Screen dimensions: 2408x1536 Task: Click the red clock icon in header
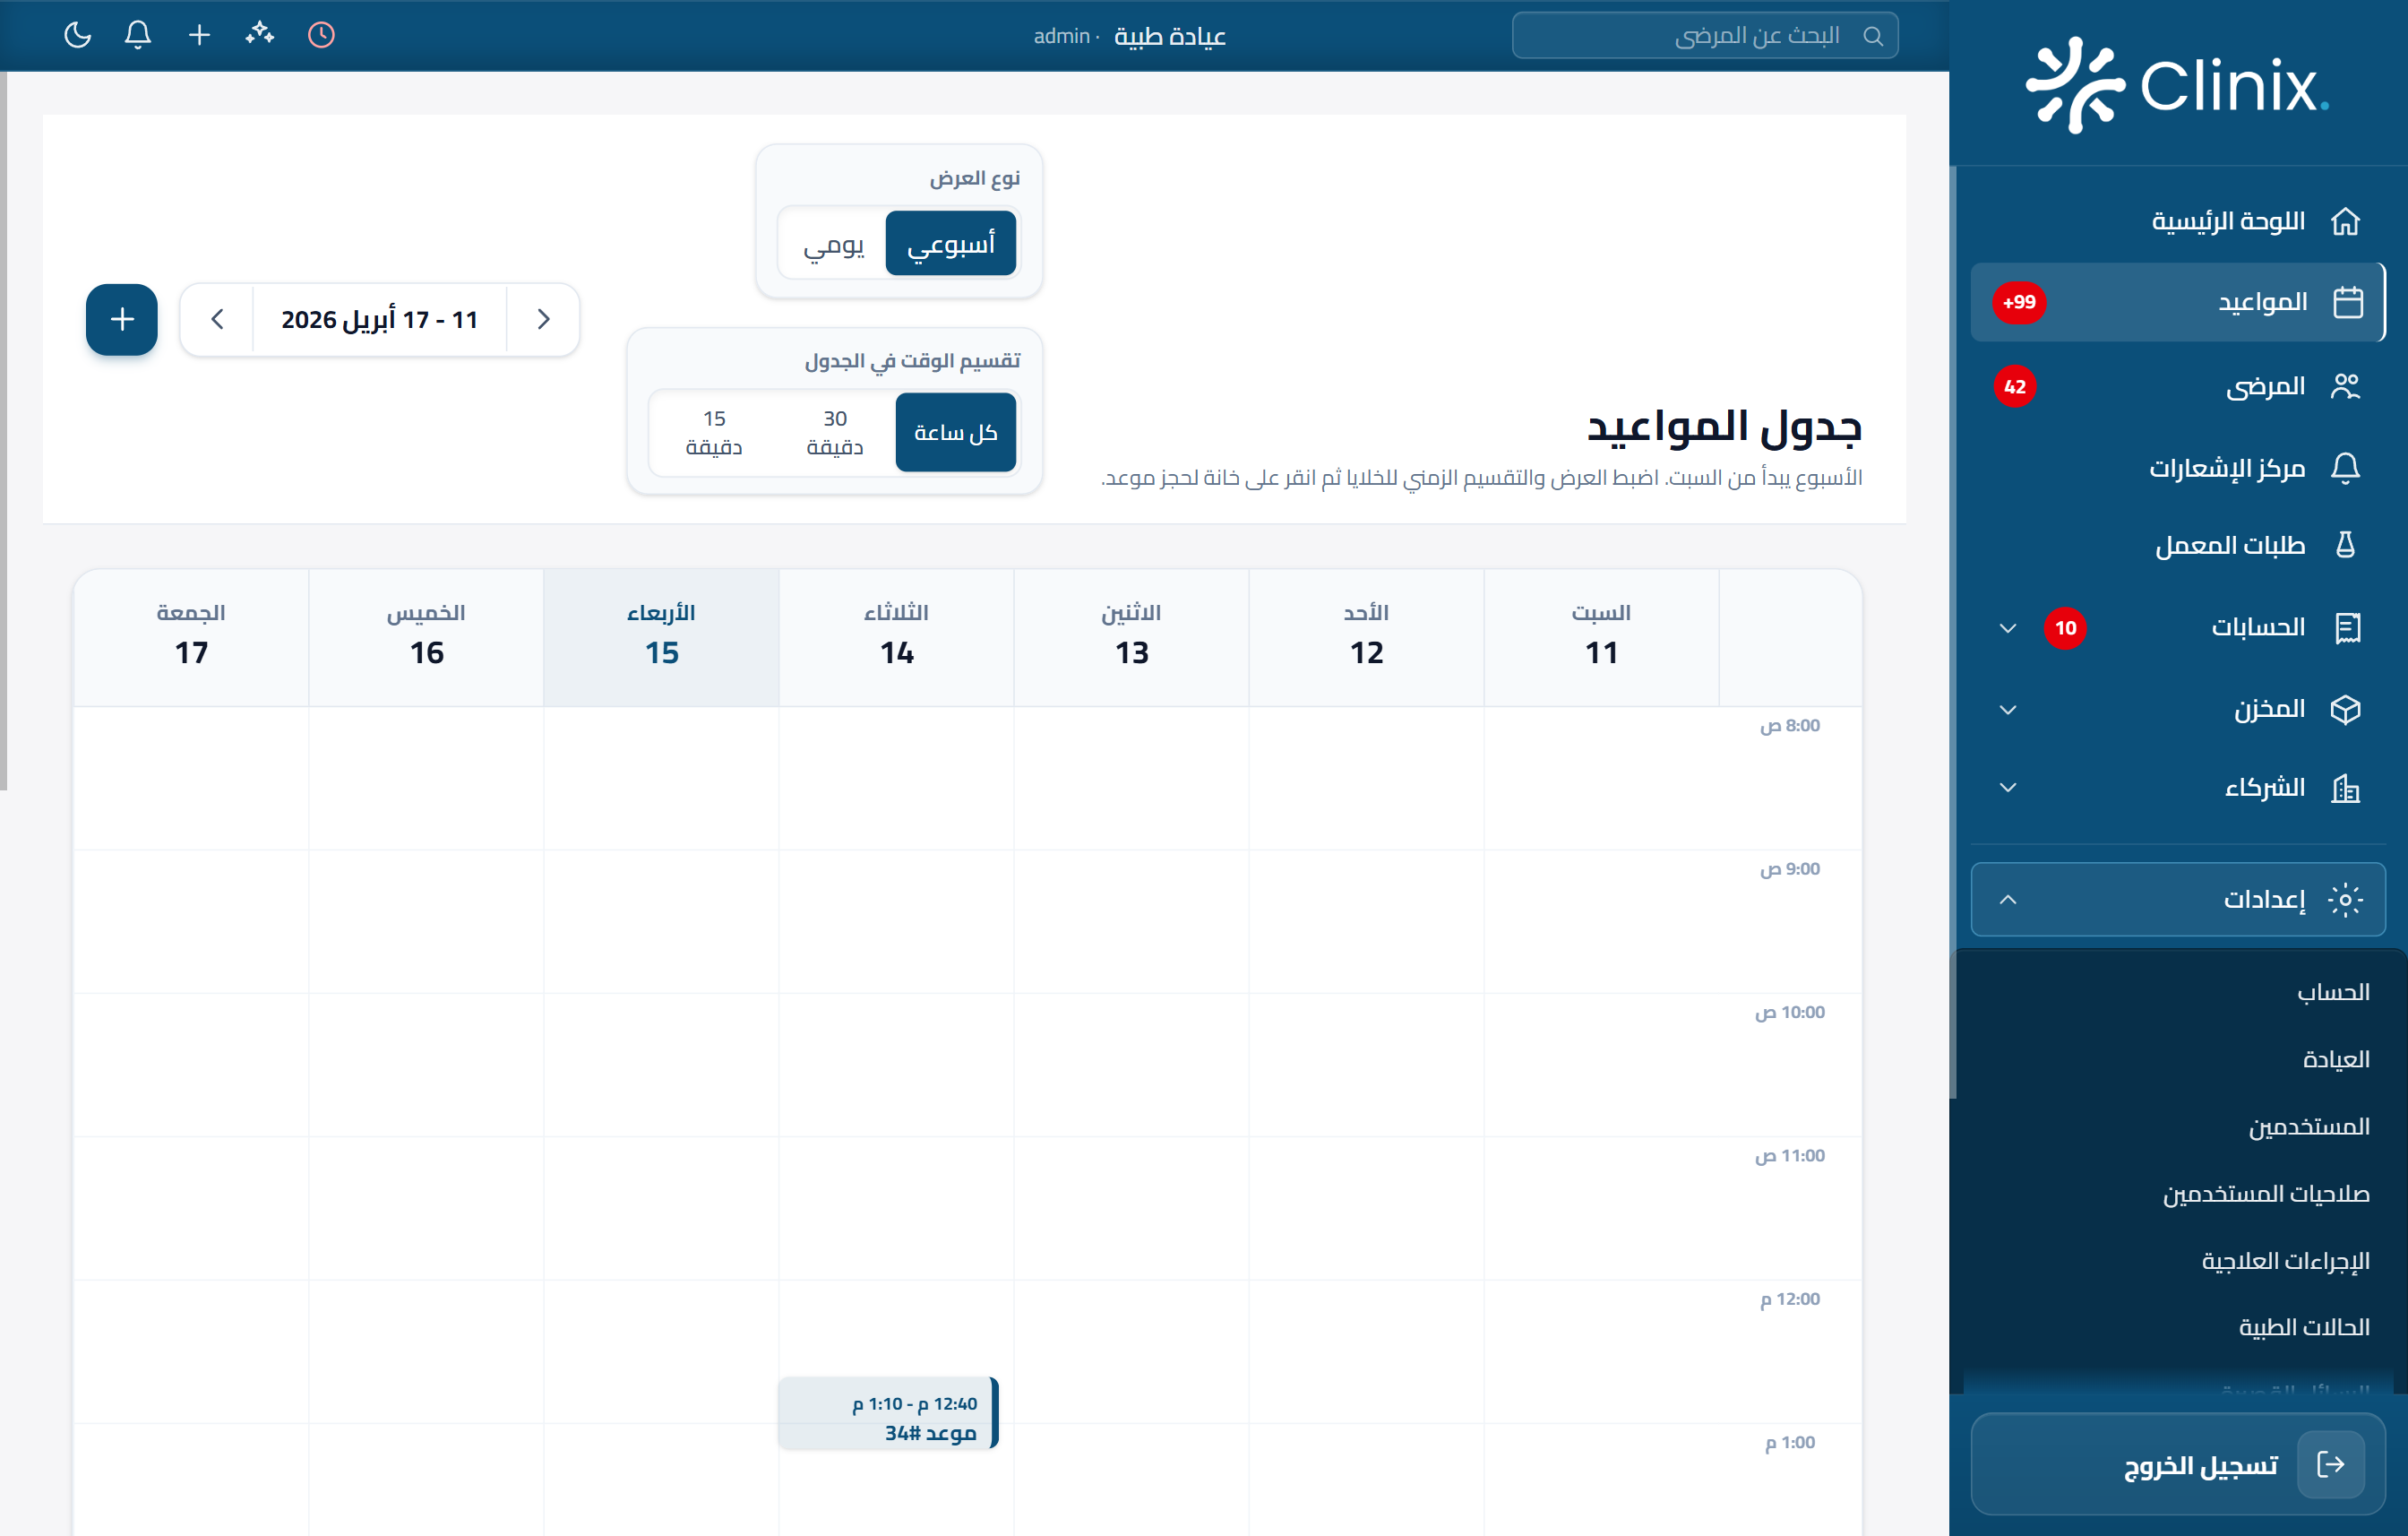click(321, 35)
